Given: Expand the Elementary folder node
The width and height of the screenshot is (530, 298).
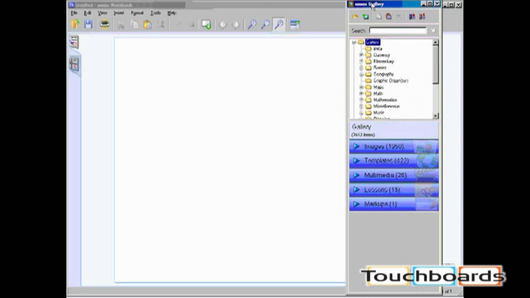Looking at the screenshot, I should click(361, 61).
